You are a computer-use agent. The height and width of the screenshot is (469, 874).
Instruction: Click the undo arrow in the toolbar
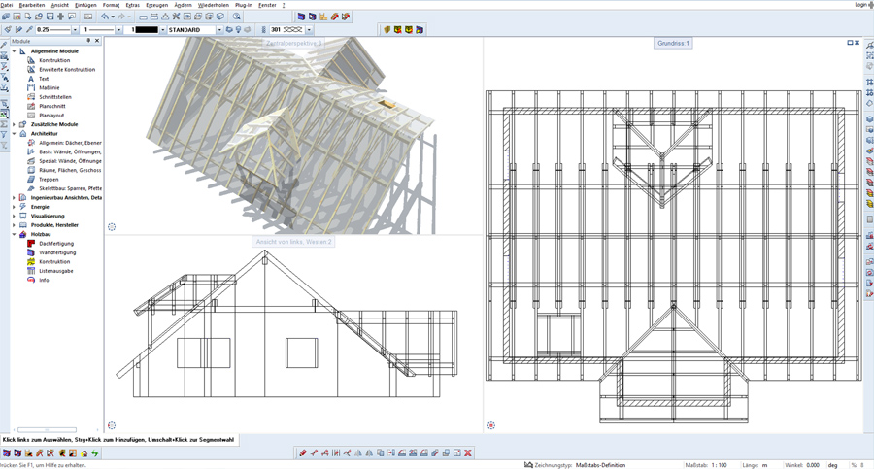pyautogui.click(x=105, y=17)
